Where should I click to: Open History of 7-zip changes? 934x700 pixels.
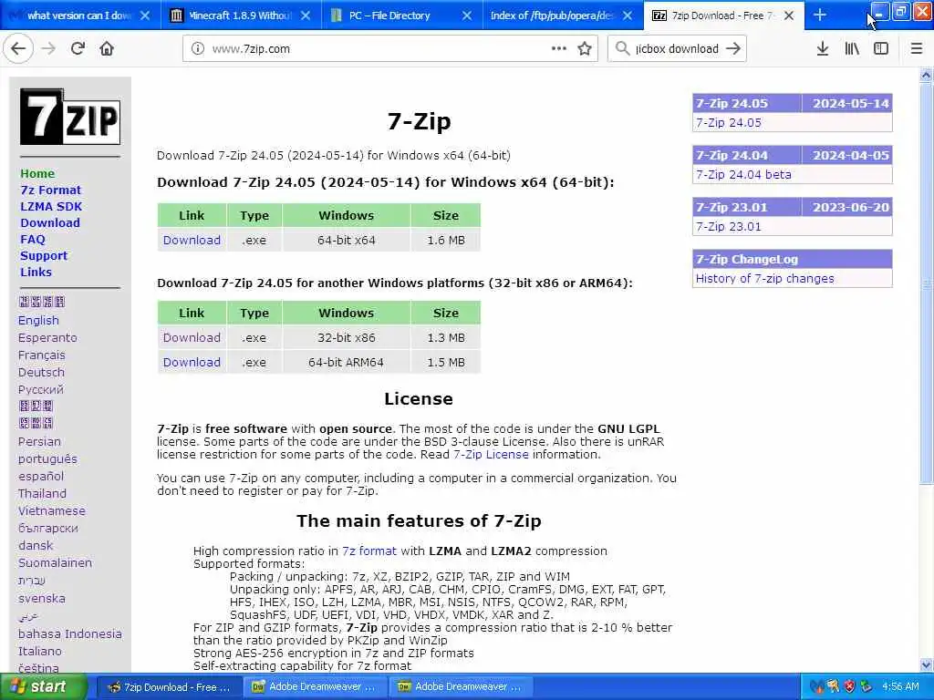765,279
